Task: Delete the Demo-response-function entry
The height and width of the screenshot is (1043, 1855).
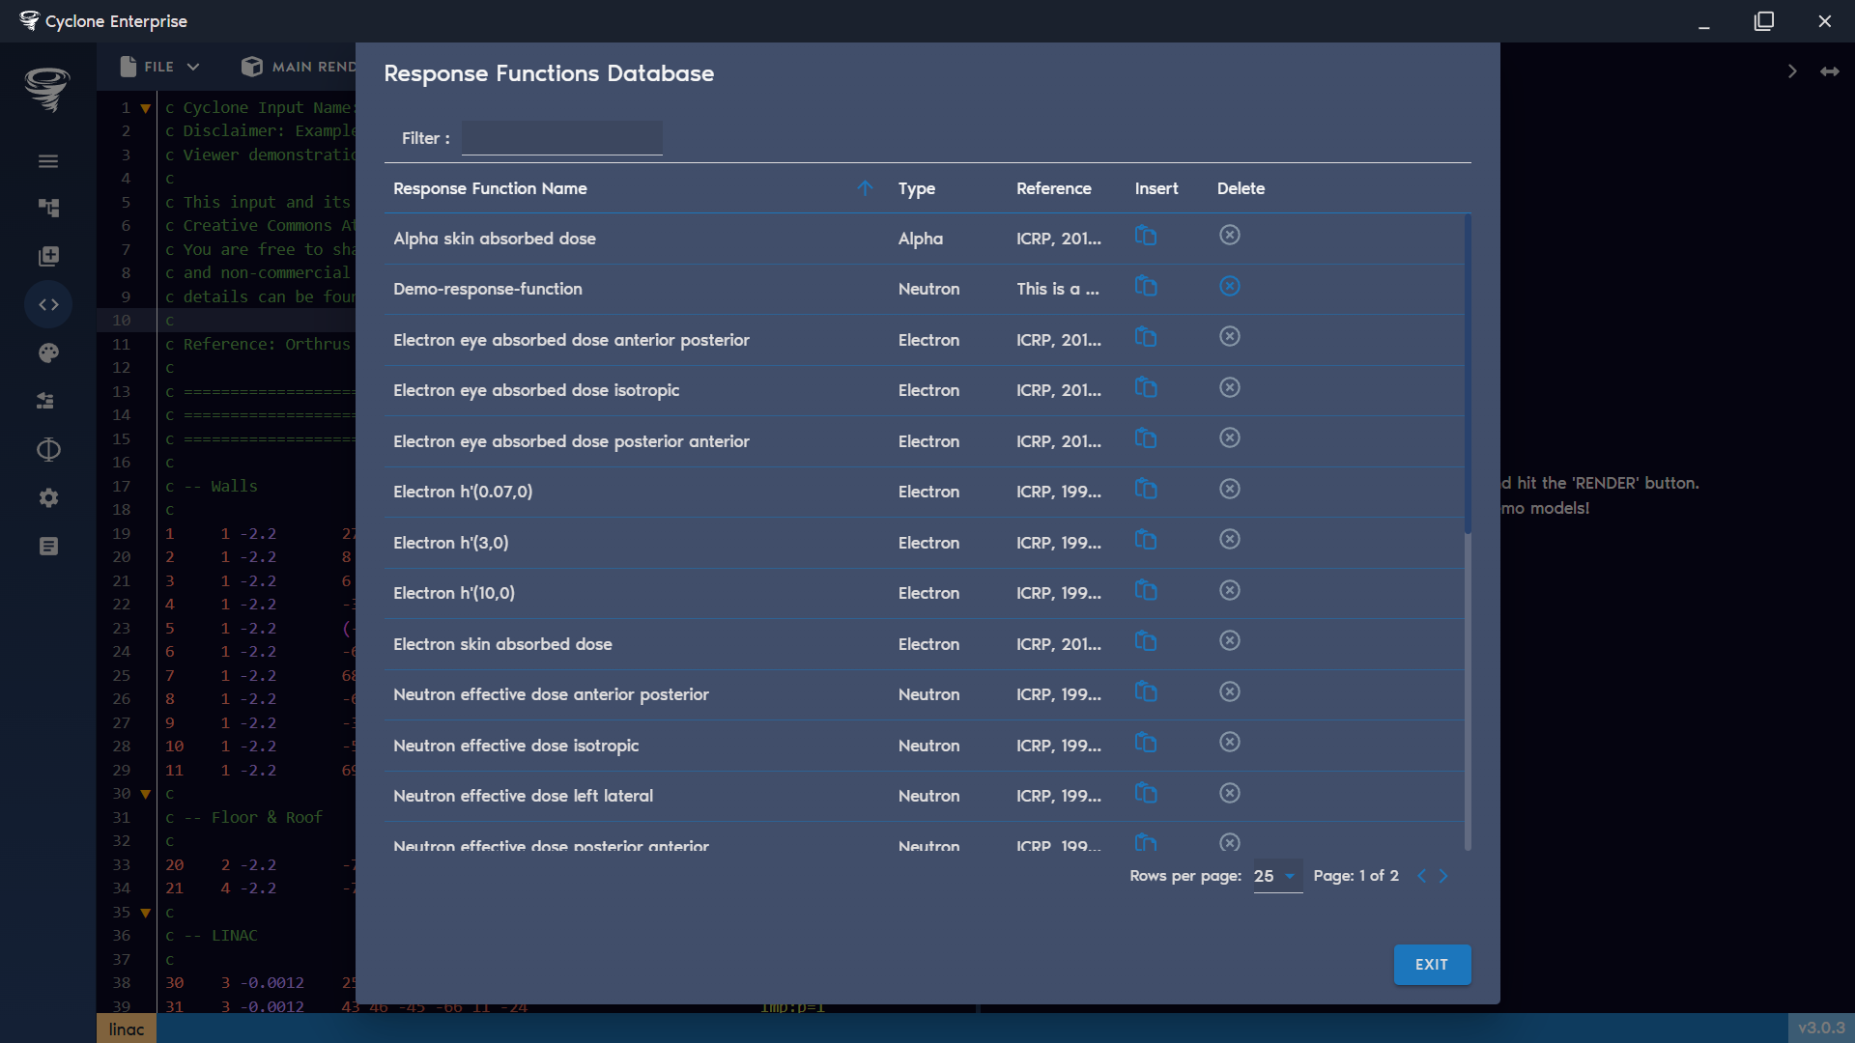Action: pyautogui.click(x=1229, y=286)
